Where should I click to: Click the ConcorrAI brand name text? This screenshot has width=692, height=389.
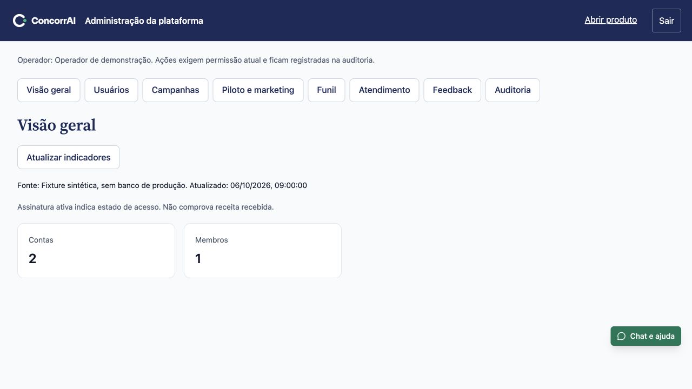54,21
